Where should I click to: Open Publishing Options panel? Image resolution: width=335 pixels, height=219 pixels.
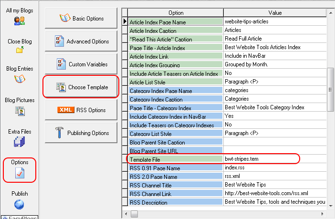click(81, 133)
